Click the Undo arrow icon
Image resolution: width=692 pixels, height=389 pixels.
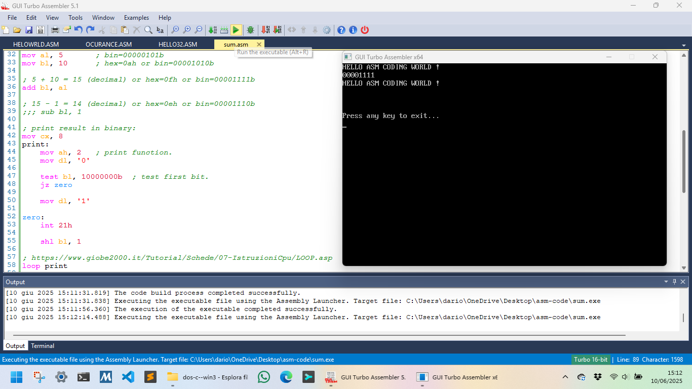pos(79,30)
